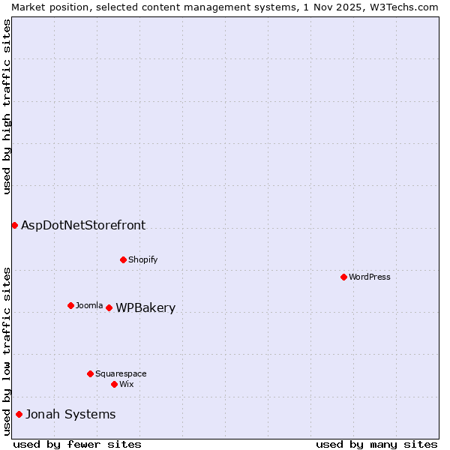
Task: Click the Wix text label
Action: 127,384
